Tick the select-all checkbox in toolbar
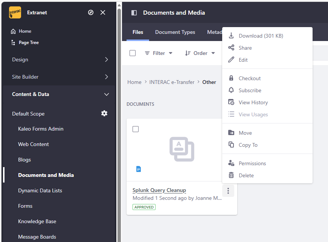This screenshot has height=242, width=328. (133, 53)
